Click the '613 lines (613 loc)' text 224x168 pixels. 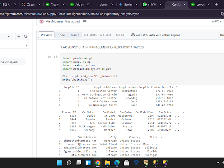point(97,35)
